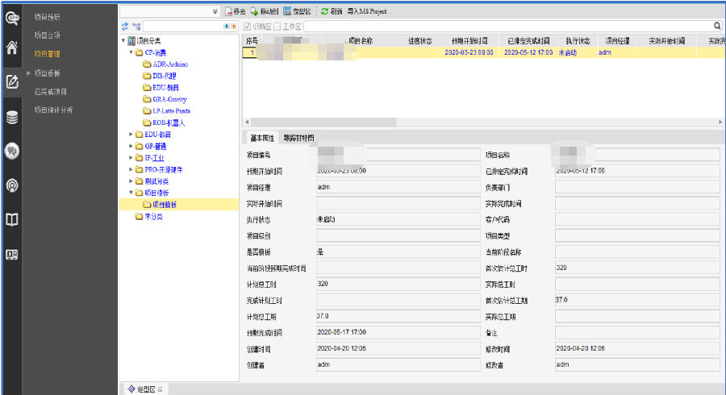
Task: Open 项目统计分析 in the left menu
Action: pyautogui.click(x=53, y=110)
